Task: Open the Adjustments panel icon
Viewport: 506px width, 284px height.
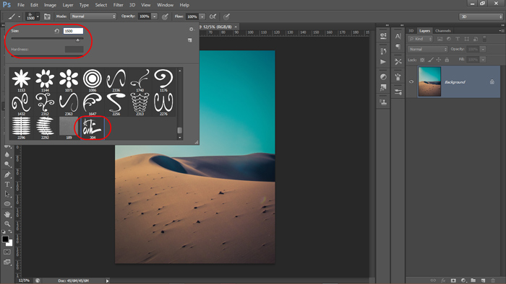Action: click(x=383, y=77)
